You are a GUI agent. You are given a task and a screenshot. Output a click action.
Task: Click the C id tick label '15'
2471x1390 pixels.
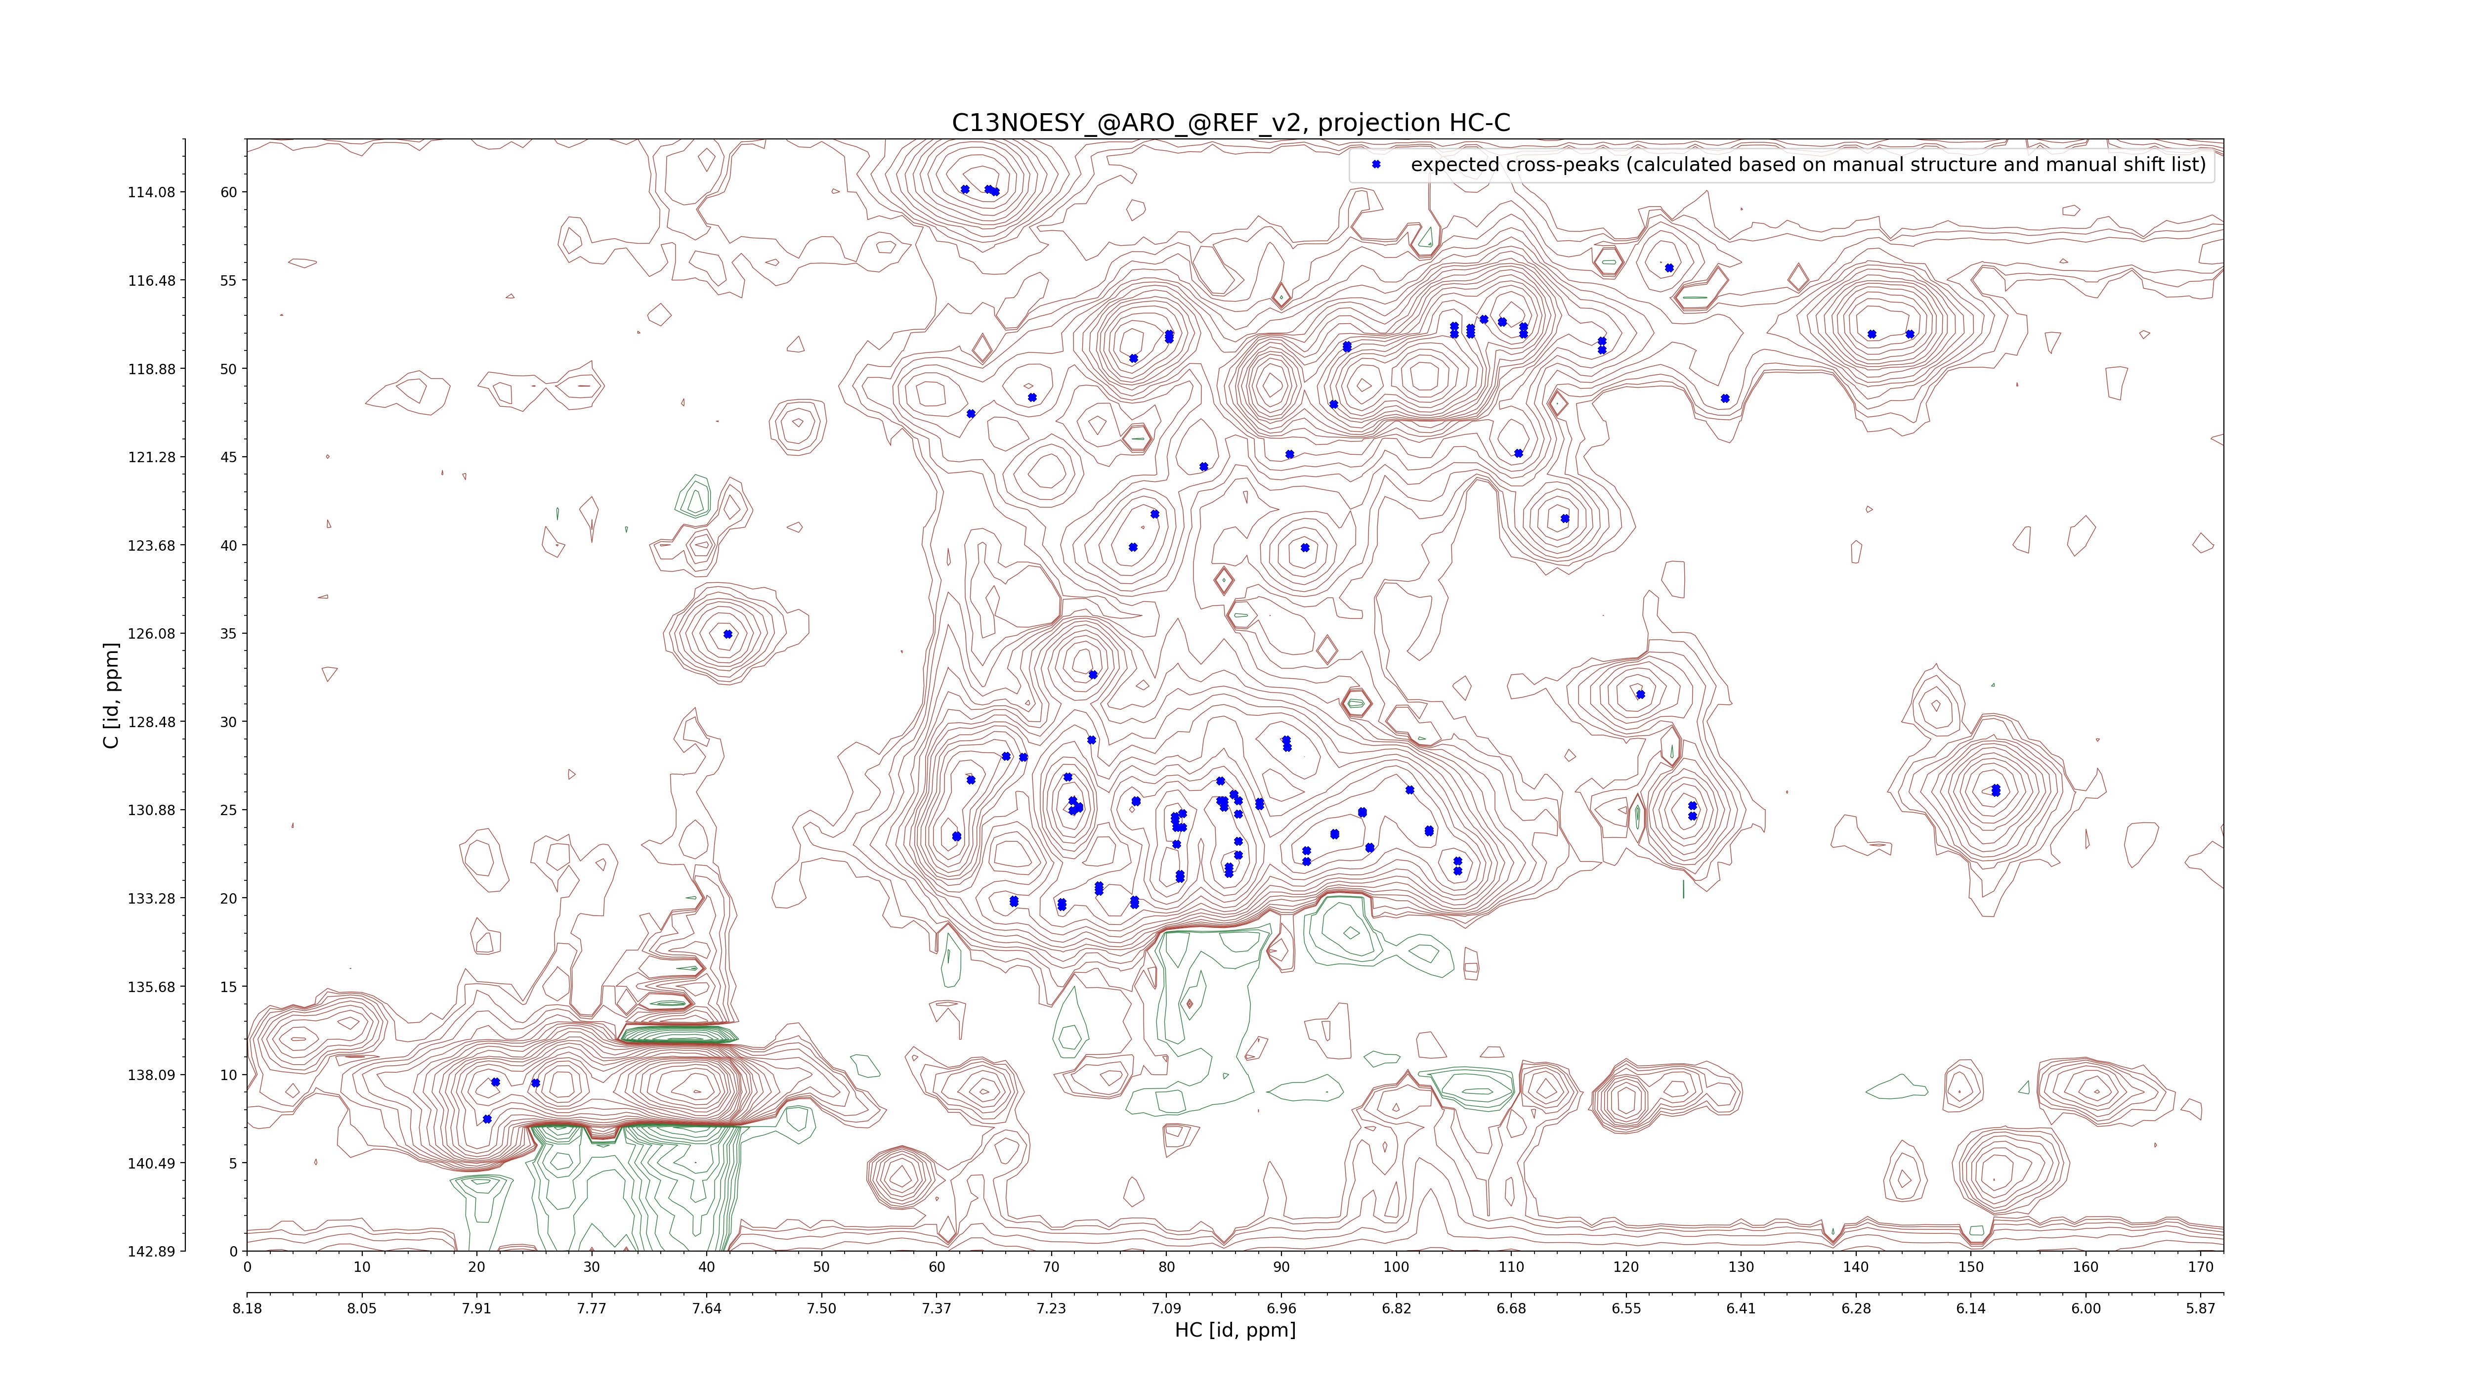click(228, 986)
